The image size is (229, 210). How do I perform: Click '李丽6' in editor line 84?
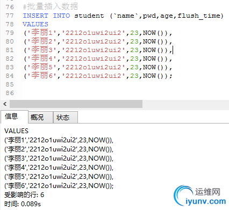[41, 76]
